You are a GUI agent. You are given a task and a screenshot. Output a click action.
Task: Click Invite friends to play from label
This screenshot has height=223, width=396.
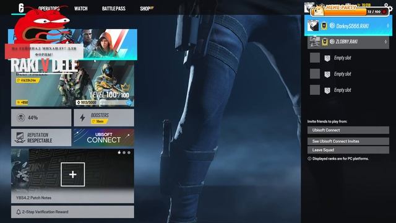coord(327,121)
